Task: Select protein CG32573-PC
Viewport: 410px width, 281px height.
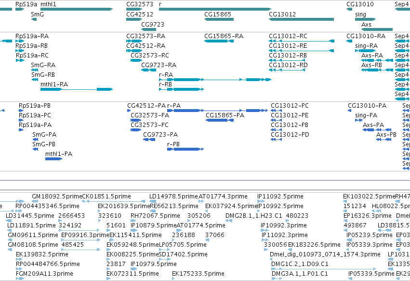Action: [136, 130]
